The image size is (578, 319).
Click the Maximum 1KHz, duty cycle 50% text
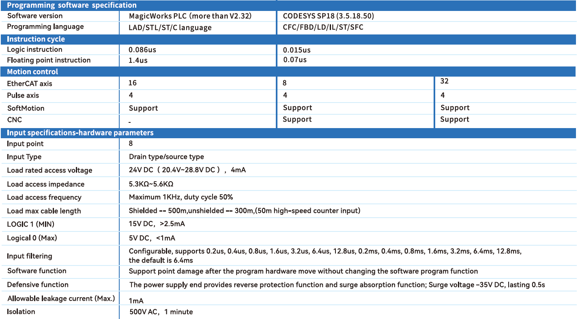(x=181, y=197)
